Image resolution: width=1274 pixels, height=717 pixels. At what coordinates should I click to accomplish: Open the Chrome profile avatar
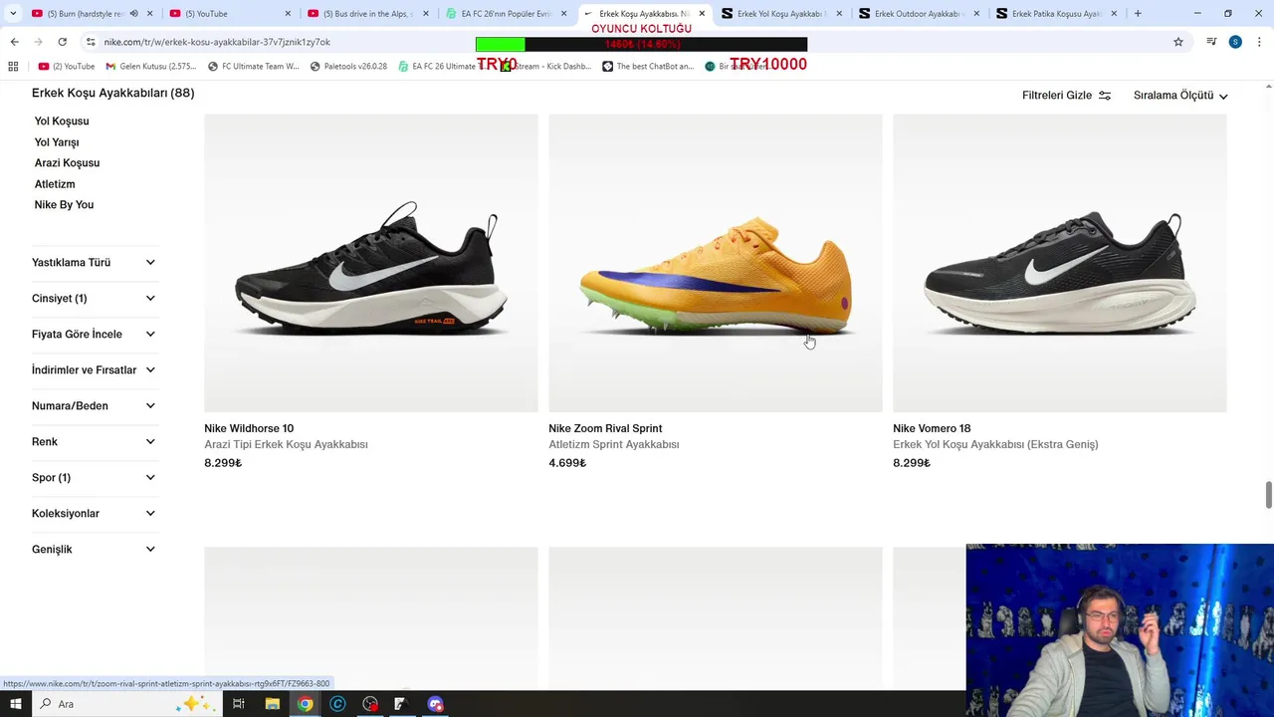[x=1235, y=42]
